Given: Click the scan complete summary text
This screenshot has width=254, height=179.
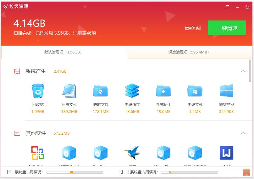Looking at the screenshot, I should pos(55,33).
